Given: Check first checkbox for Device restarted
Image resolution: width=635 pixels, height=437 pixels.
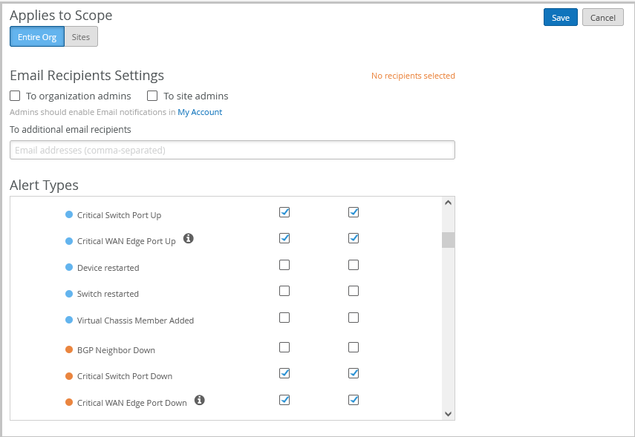Looking at the screenshot, I should 284,265.
